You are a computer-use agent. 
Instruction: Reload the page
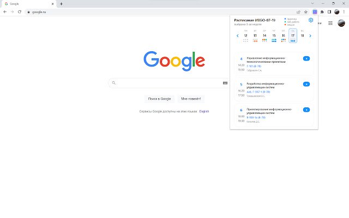[20, 12]
